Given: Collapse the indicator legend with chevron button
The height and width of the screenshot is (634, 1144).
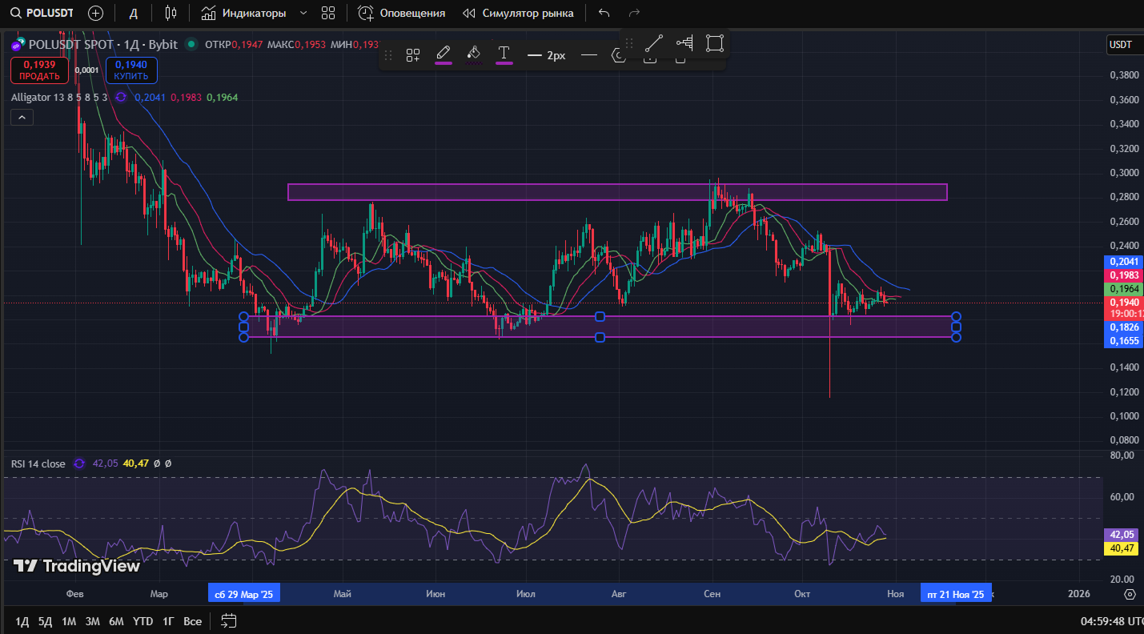Looking at the screenshot, I should (x=22, y=118).
